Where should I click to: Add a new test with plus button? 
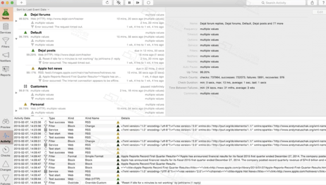[x=22, y=3]
